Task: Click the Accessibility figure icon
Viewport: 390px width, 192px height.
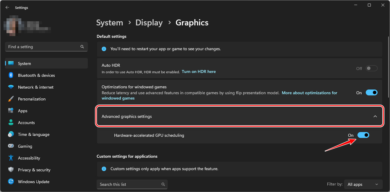Action: point(11,158)
